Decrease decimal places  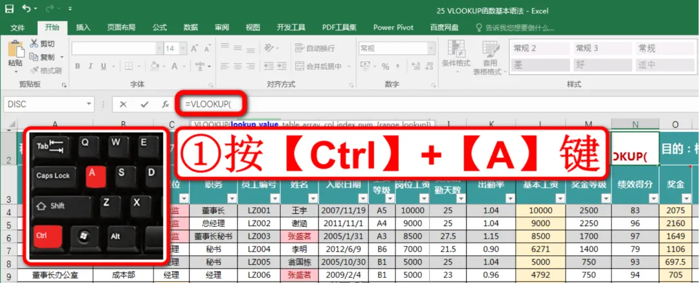point(430,67)
